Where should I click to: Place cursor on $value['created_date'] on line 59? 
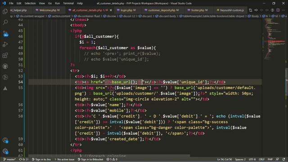(x=117, y=139)
